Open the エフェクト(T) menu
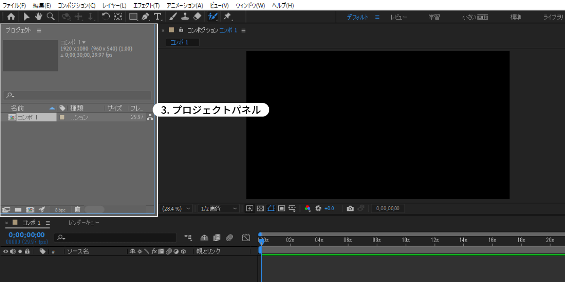This screenshot has width=565, height=282. (146, 5)
